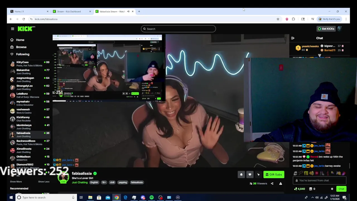Screen dimensions: 357x201
Task: Share the stream using the share icon
Action: (x=272, y=183)
